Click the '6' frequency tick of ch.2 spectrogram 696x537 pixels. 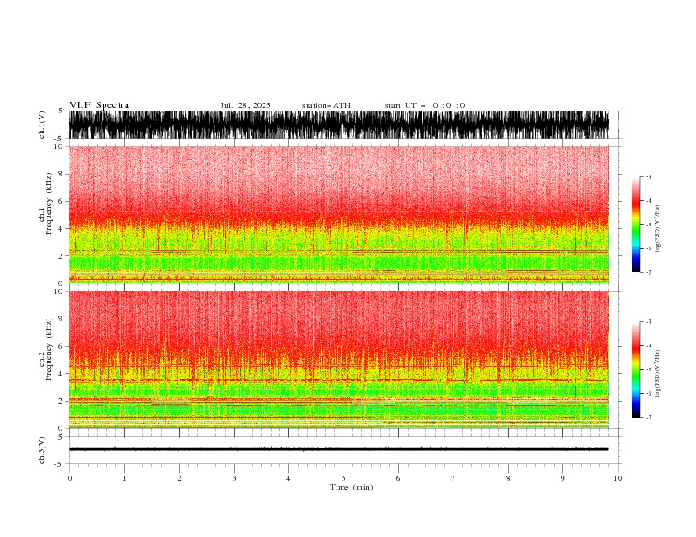62,346
